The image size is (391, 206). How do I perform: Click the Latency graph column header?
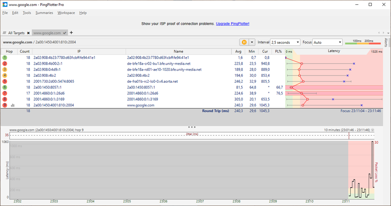334,51
